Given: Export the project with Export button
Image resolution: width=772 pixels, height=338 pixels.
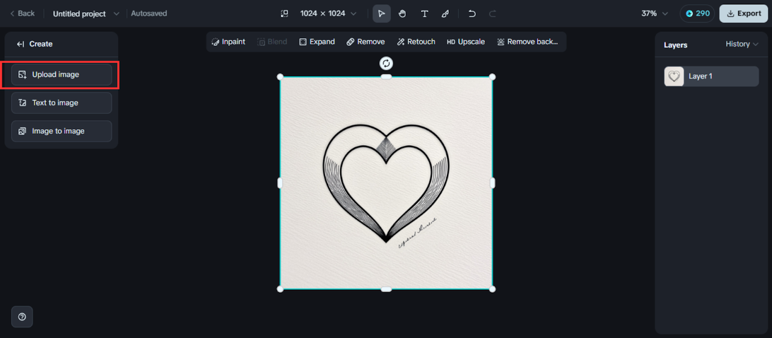Looking at the screenshot, I should point(744,13).
